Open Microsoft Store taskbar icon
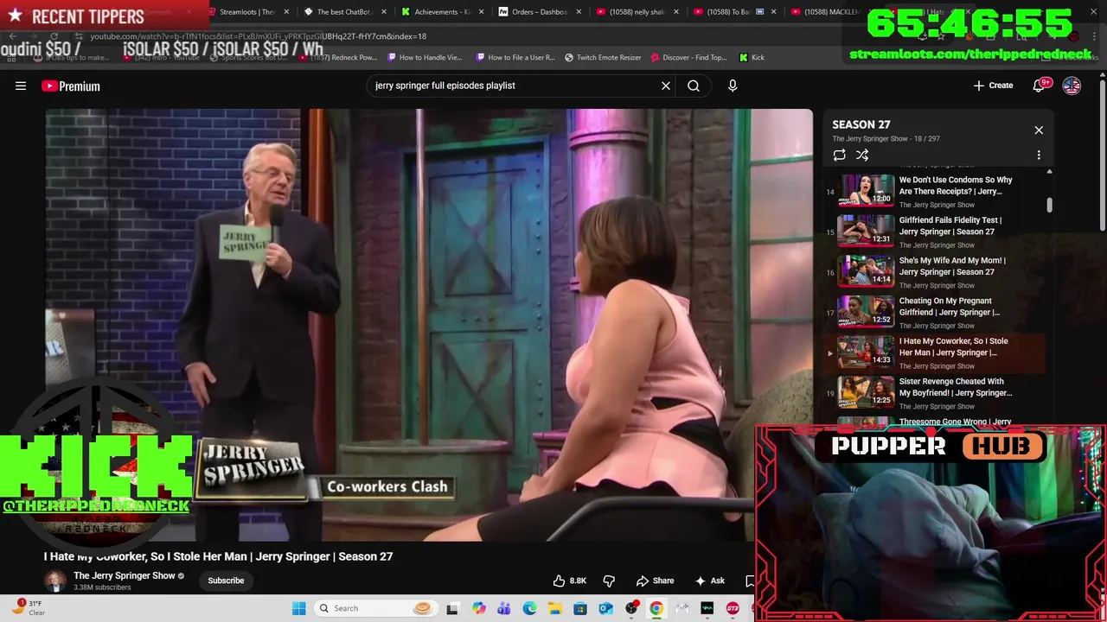Viewport: 1107px width, 622px height. pyautogui.click(x=580, y=608)
